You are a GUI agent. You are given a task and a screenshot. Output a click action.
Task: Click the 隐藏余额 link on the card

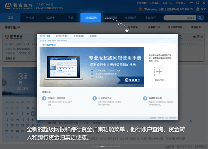click(x=10, y=58)
